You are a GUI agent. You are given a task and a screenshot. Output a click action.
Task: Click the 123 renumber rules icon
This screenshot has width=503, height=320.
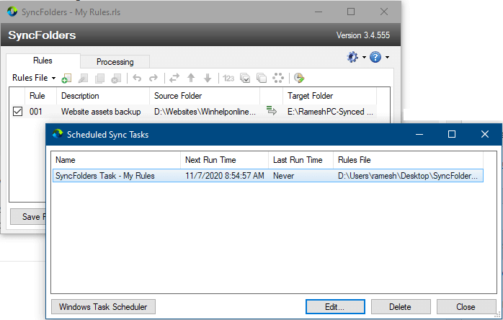click(x=228, y=78)
